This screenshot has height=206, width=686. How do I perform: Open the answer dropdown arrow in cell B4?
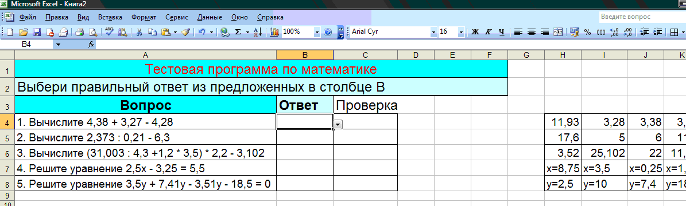338,125
